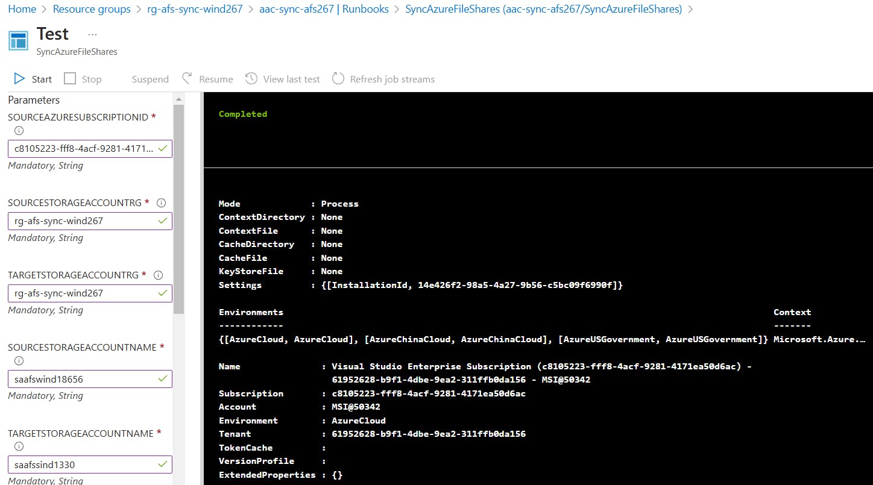873x485 pixels.
Task: Suspend the running test
Action: pyautogui.click(x=150, y=78)
